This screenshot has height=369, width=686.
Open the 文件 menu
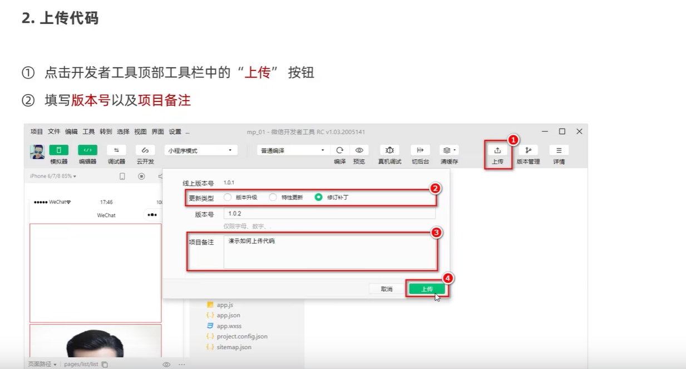pyautogui.click(x=54, y=132)
